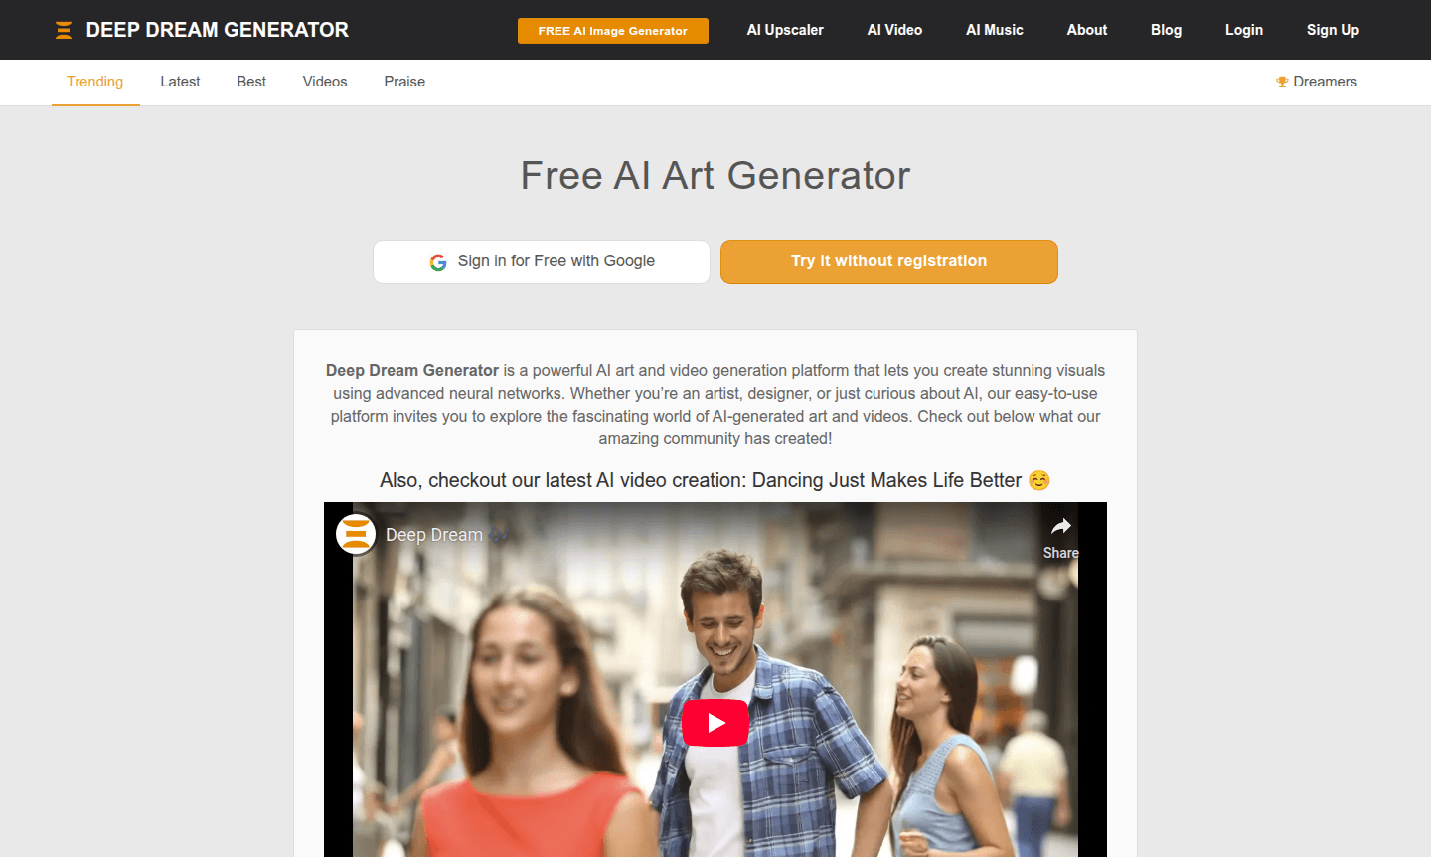The height and width of the screenshot is (857, 1431).
Task: Go to the AI Video page
Action: (894, 30)
